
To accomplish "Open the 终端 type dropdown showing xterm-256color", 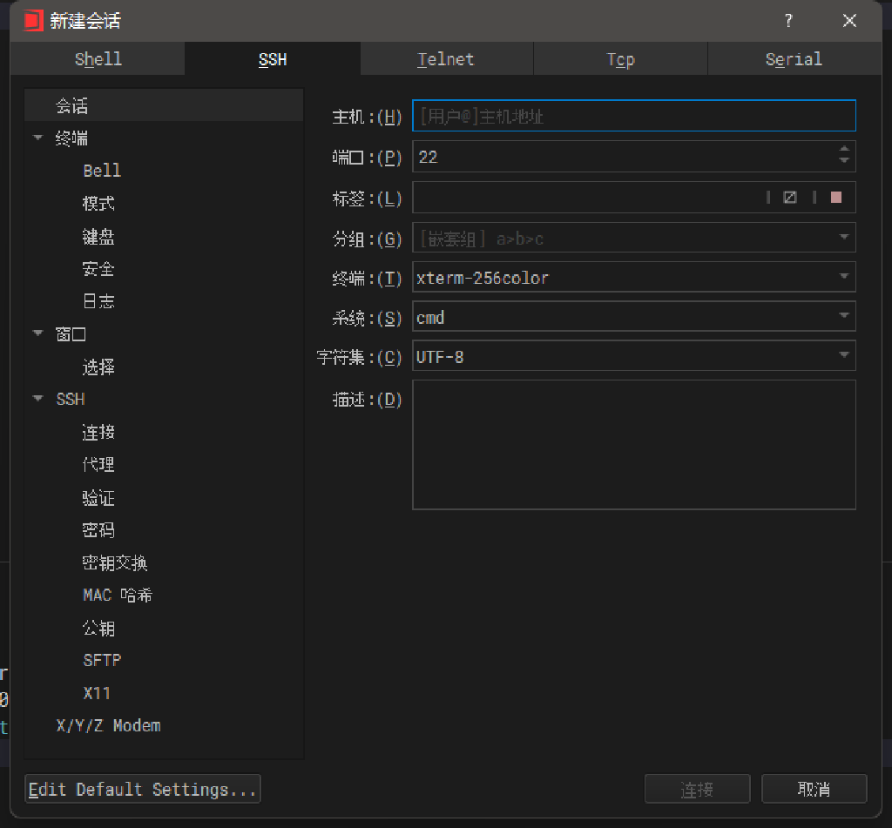I will 843,277.
